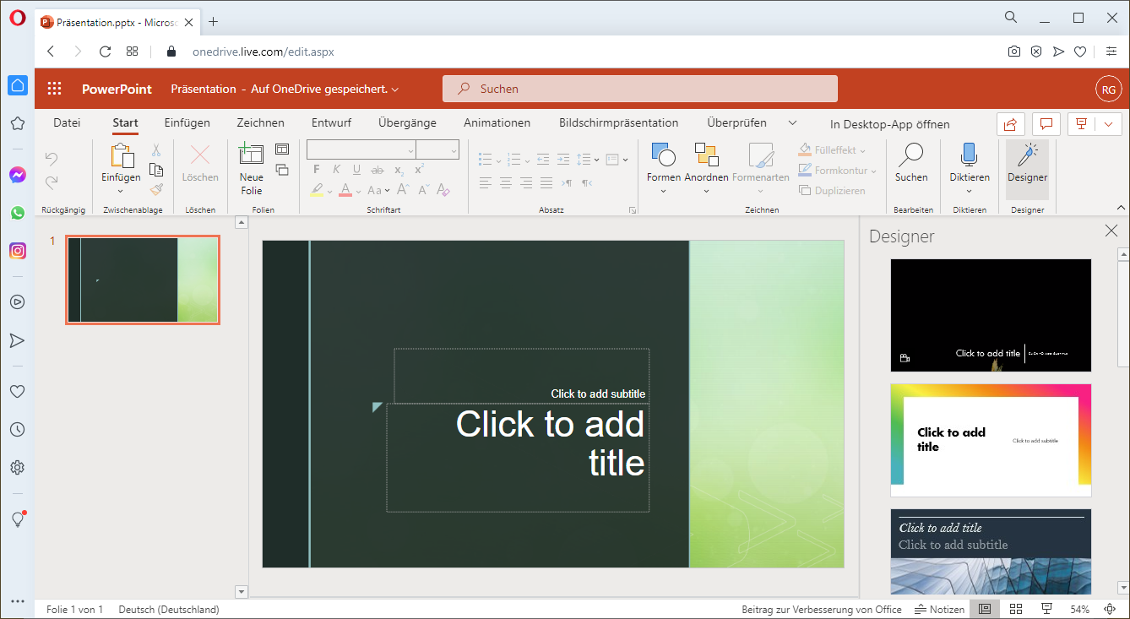The width and height of the screenshot is (1130, 619).
Task: Click the present slideshow icon at top right
Action: [x=1081, y=124]
